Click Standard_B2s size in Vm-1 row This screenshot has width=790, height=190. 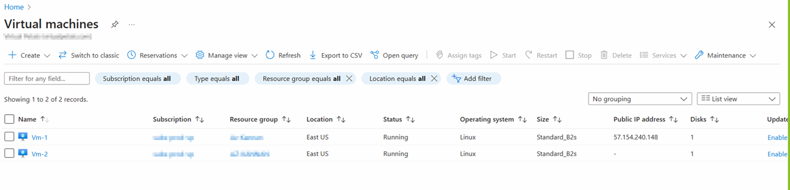pos(557,137)
